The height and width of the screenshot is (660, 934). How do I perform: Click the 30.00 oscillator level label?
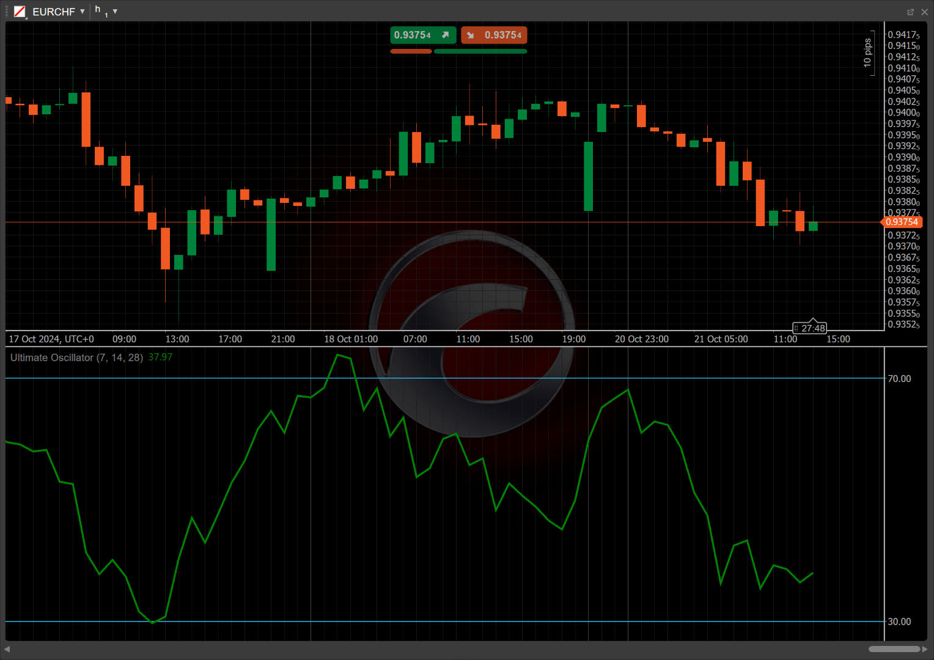(x=899, y=621)
